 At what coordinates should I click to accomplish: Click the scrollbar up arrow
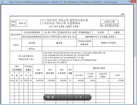point(135,5)
